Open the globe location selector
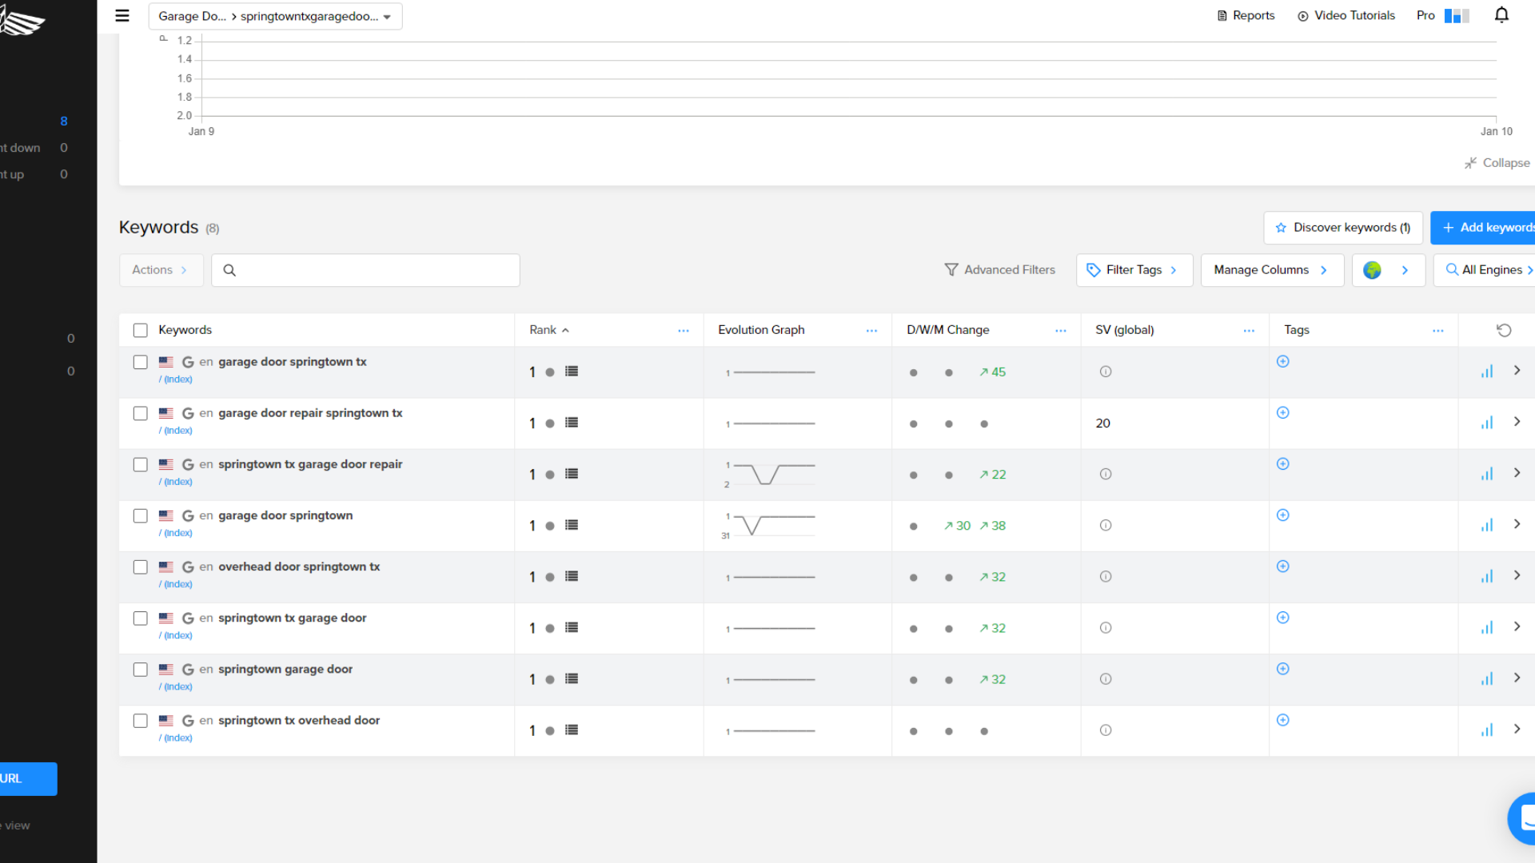The image size is (1535, 863). tap(1388, 270)
